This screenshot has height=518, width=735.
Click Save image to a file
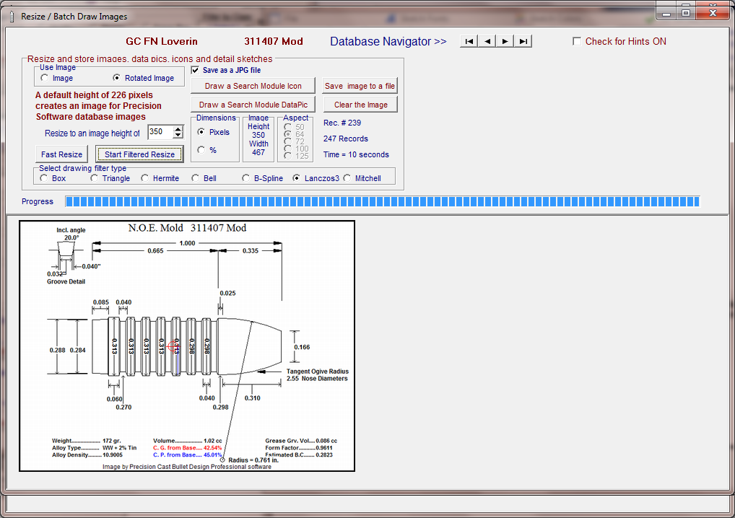(x=360, y=86)
